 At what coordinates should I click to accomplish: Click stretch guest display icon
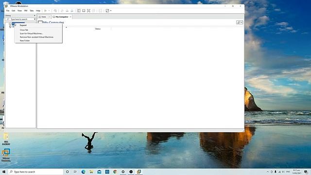coord(107,11)
